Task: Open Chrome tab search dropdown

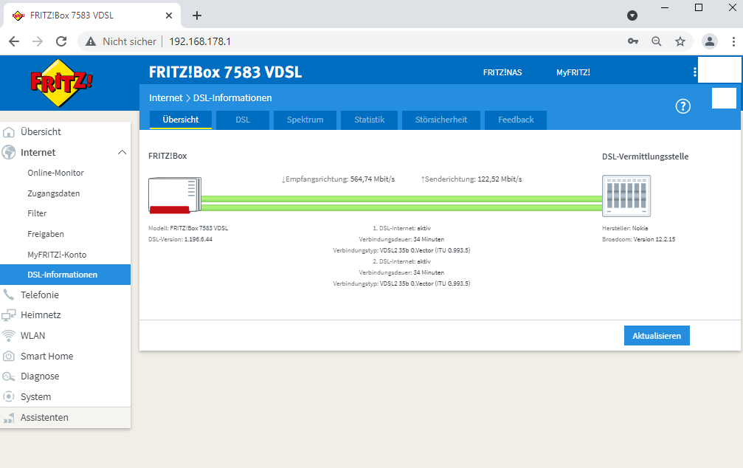Action: (632, 16)
